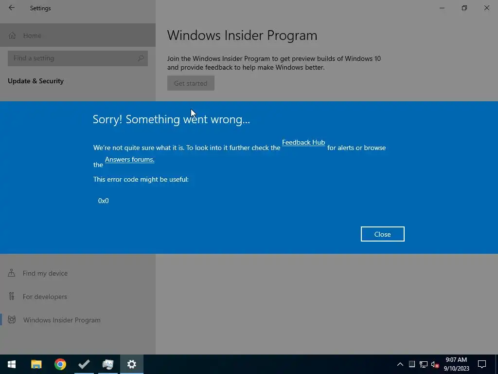Click the Windows Insider cat icon
The height and width of the screenshot is (374, 498).
click(12, 320)
